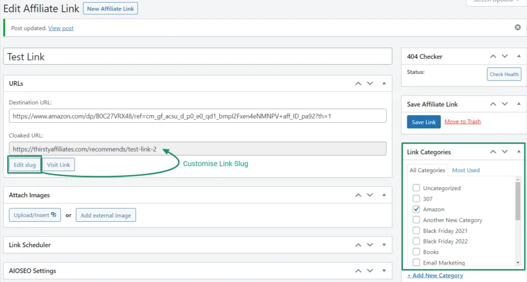527x282 pixels.
Task: Collapse the URLs panel with triangle toggle
Action: click(x=383, y=83)
